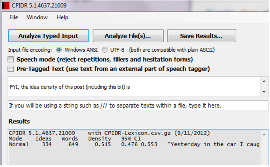Click the Results output text area
This screenshot has width=270, height=167.
[134, 147]
